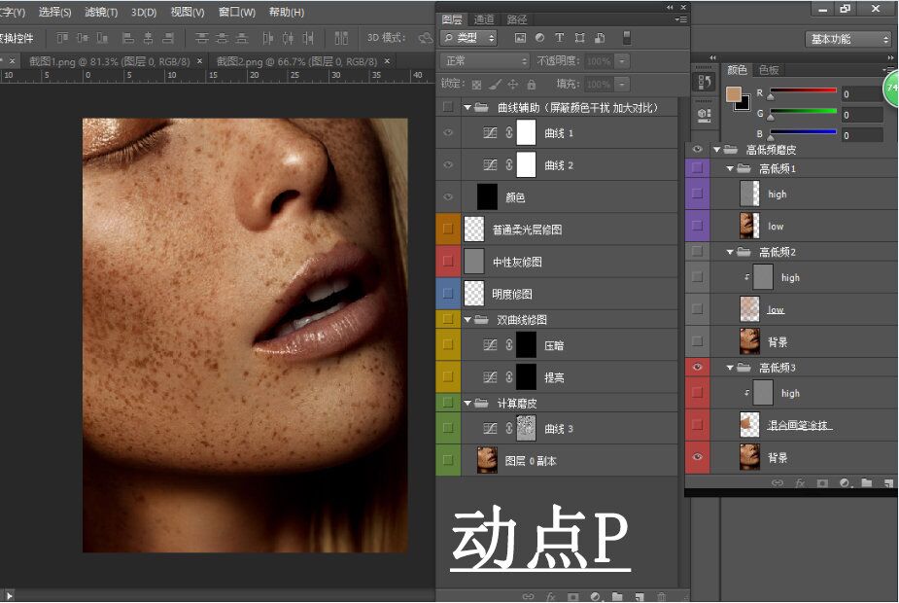This screenshot has height=603, width=899.
Task: Click the delete layer trash icon
Action: click(662, 596)
